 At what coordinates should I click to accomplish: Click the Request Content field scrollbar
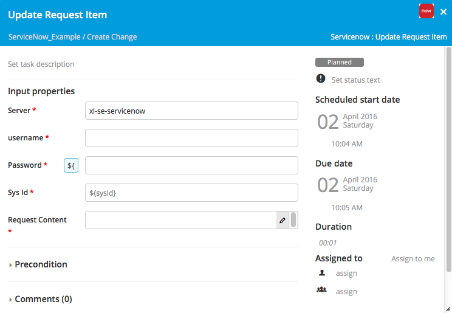[293, 220]
